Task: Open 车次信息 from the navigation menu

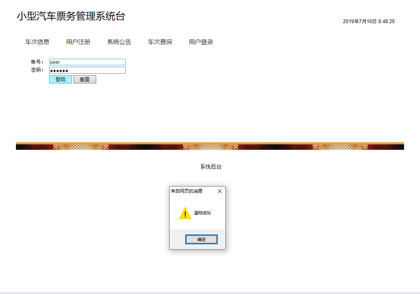Action: pos(37,42)
